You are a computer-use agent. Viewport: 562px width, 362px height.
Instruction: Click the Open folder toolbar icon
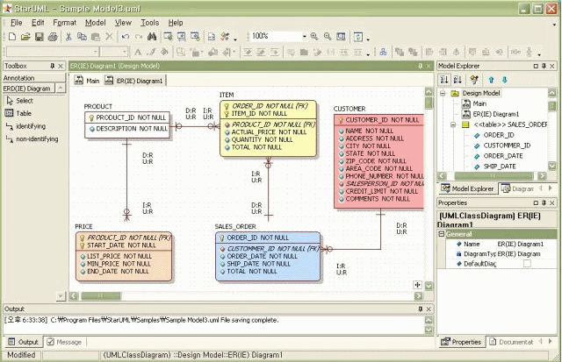[26, 37]
